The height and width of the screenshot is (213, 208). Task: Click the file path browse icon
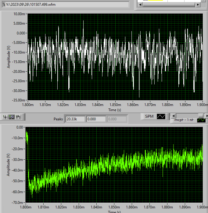(x=4, y=5)
